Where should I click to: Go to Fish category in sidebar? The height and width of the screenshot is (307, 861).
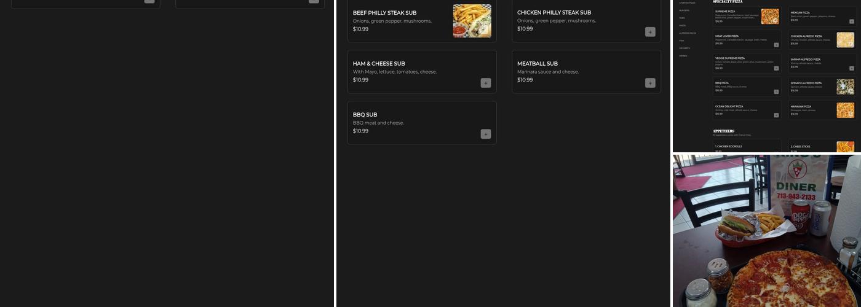pyautogui.click(x=681, y=41)
